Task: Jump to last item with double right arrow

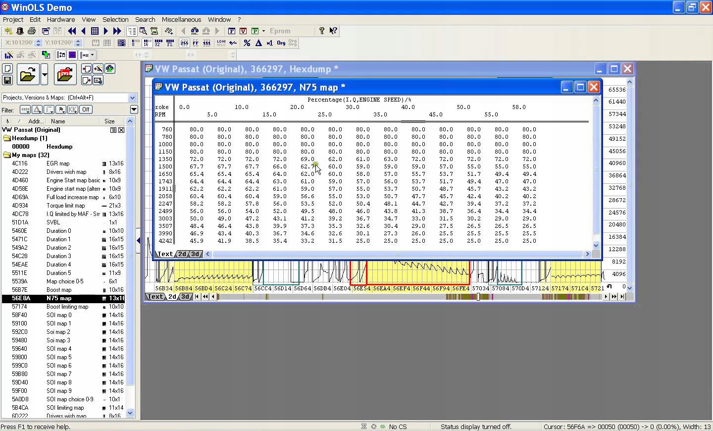Action: point(117,31)
